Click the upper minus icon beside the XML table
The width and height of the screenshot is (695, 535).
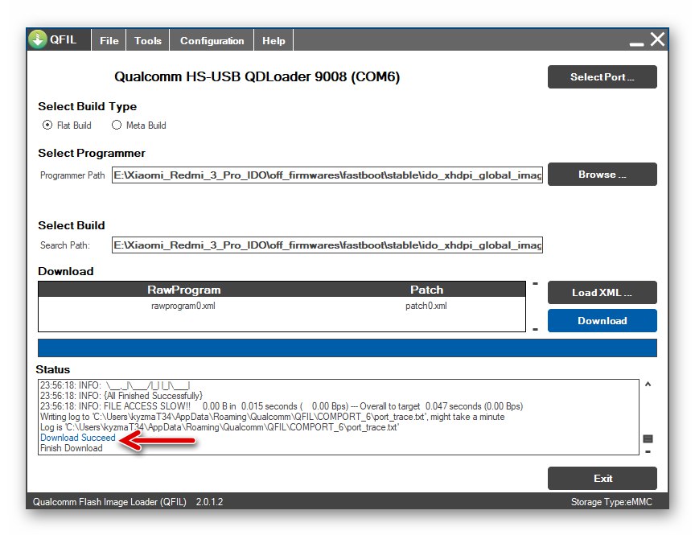pyautogui.click(x=536, y=283)
